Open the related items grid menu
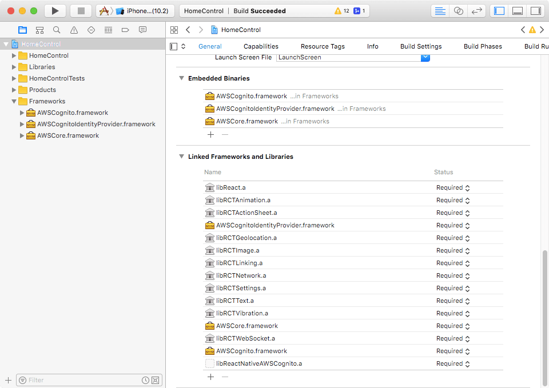 174,30
